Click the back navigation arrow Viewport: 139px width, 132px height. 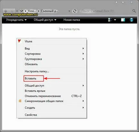tap(6, 11)
